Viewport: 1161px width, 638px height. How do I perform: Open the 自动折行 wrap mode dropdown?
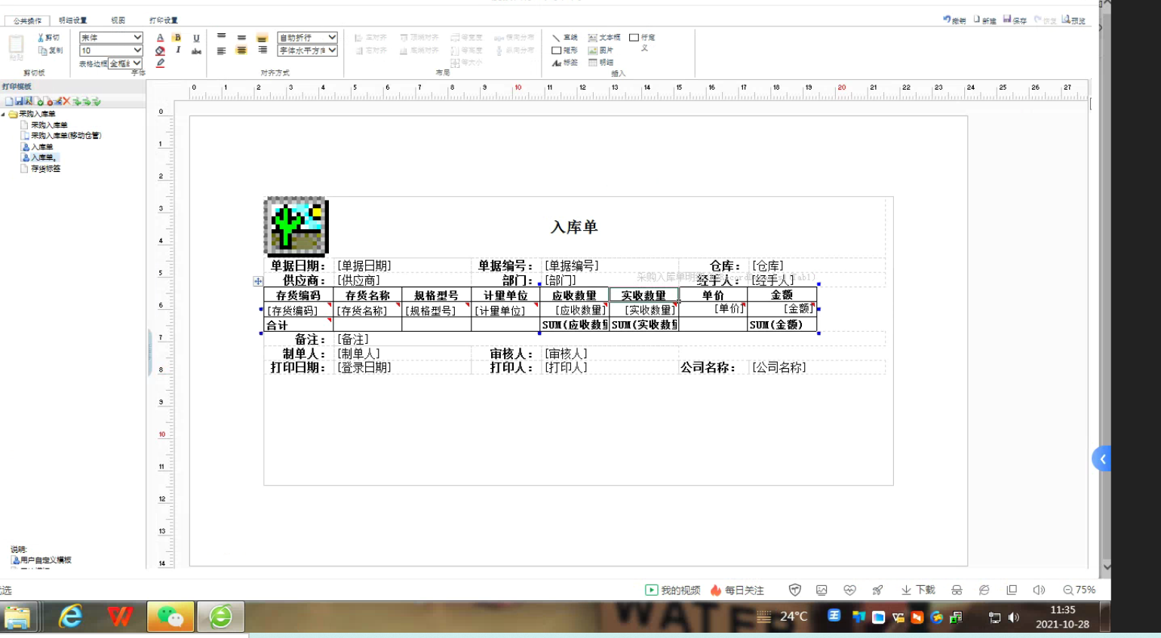tap(307, 37)
